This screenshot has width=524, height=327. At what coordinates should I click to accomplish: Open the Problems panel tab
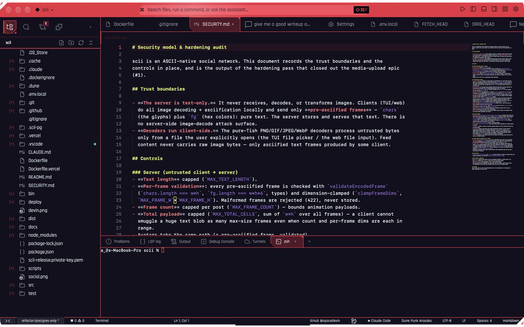tap(118, 242)
